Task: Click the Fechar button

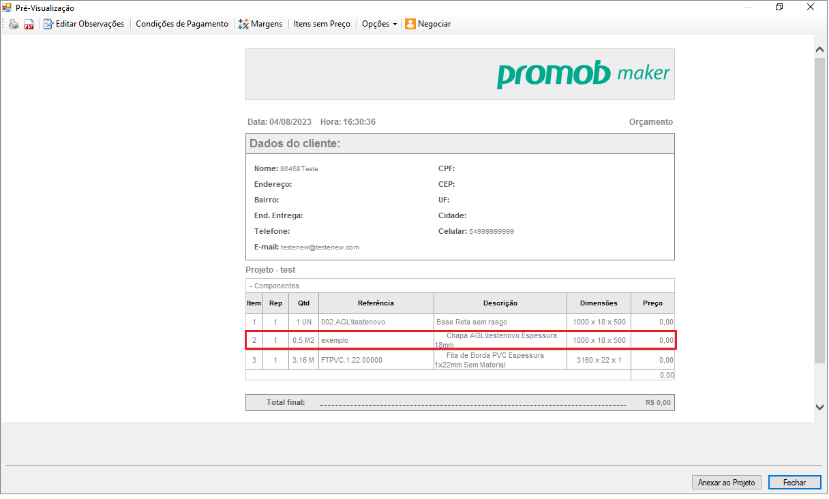Action: [794, 482]
